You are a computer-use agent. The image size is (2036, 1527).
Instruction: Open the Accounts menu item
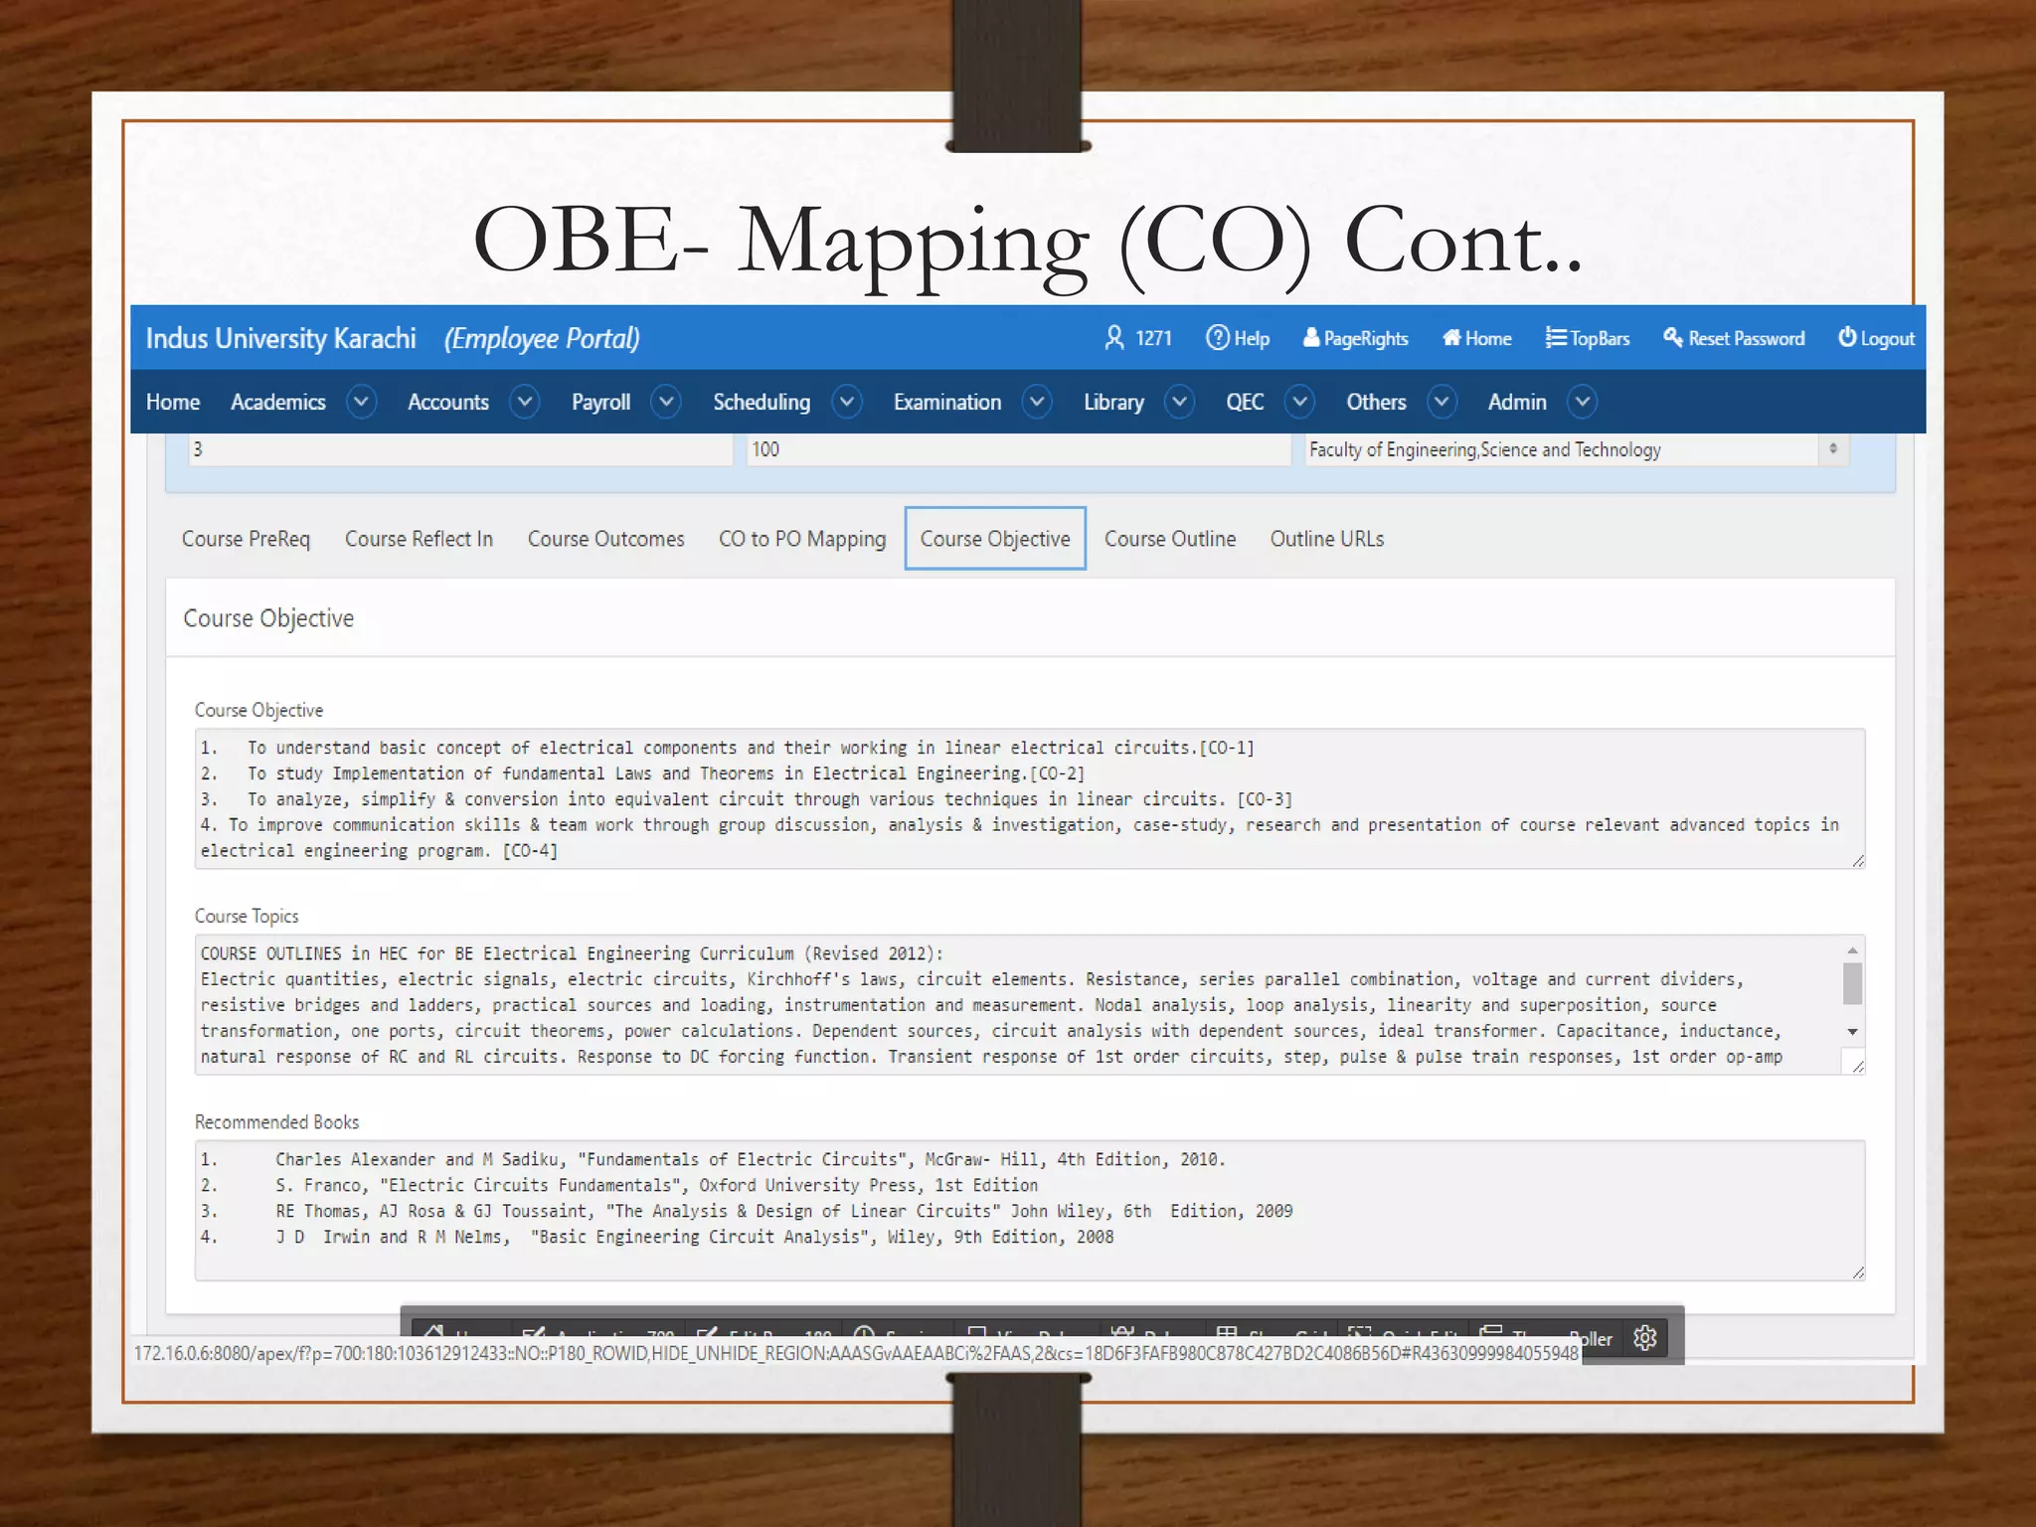448,402
